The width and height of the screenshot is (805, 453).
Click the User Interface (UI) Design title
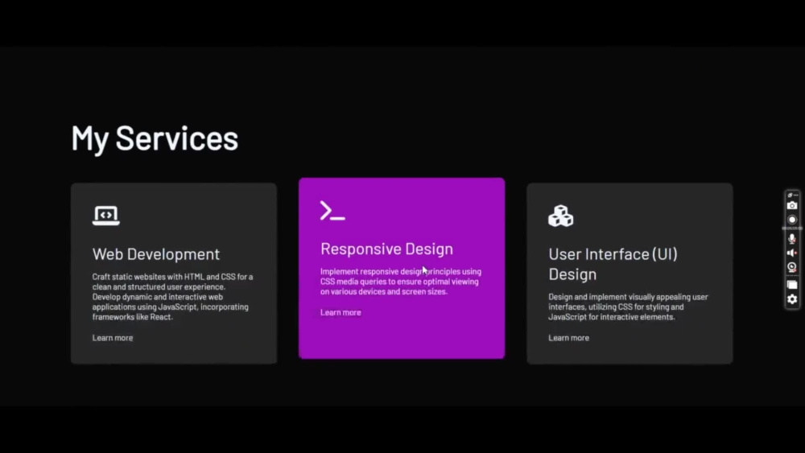coord(613,264)
